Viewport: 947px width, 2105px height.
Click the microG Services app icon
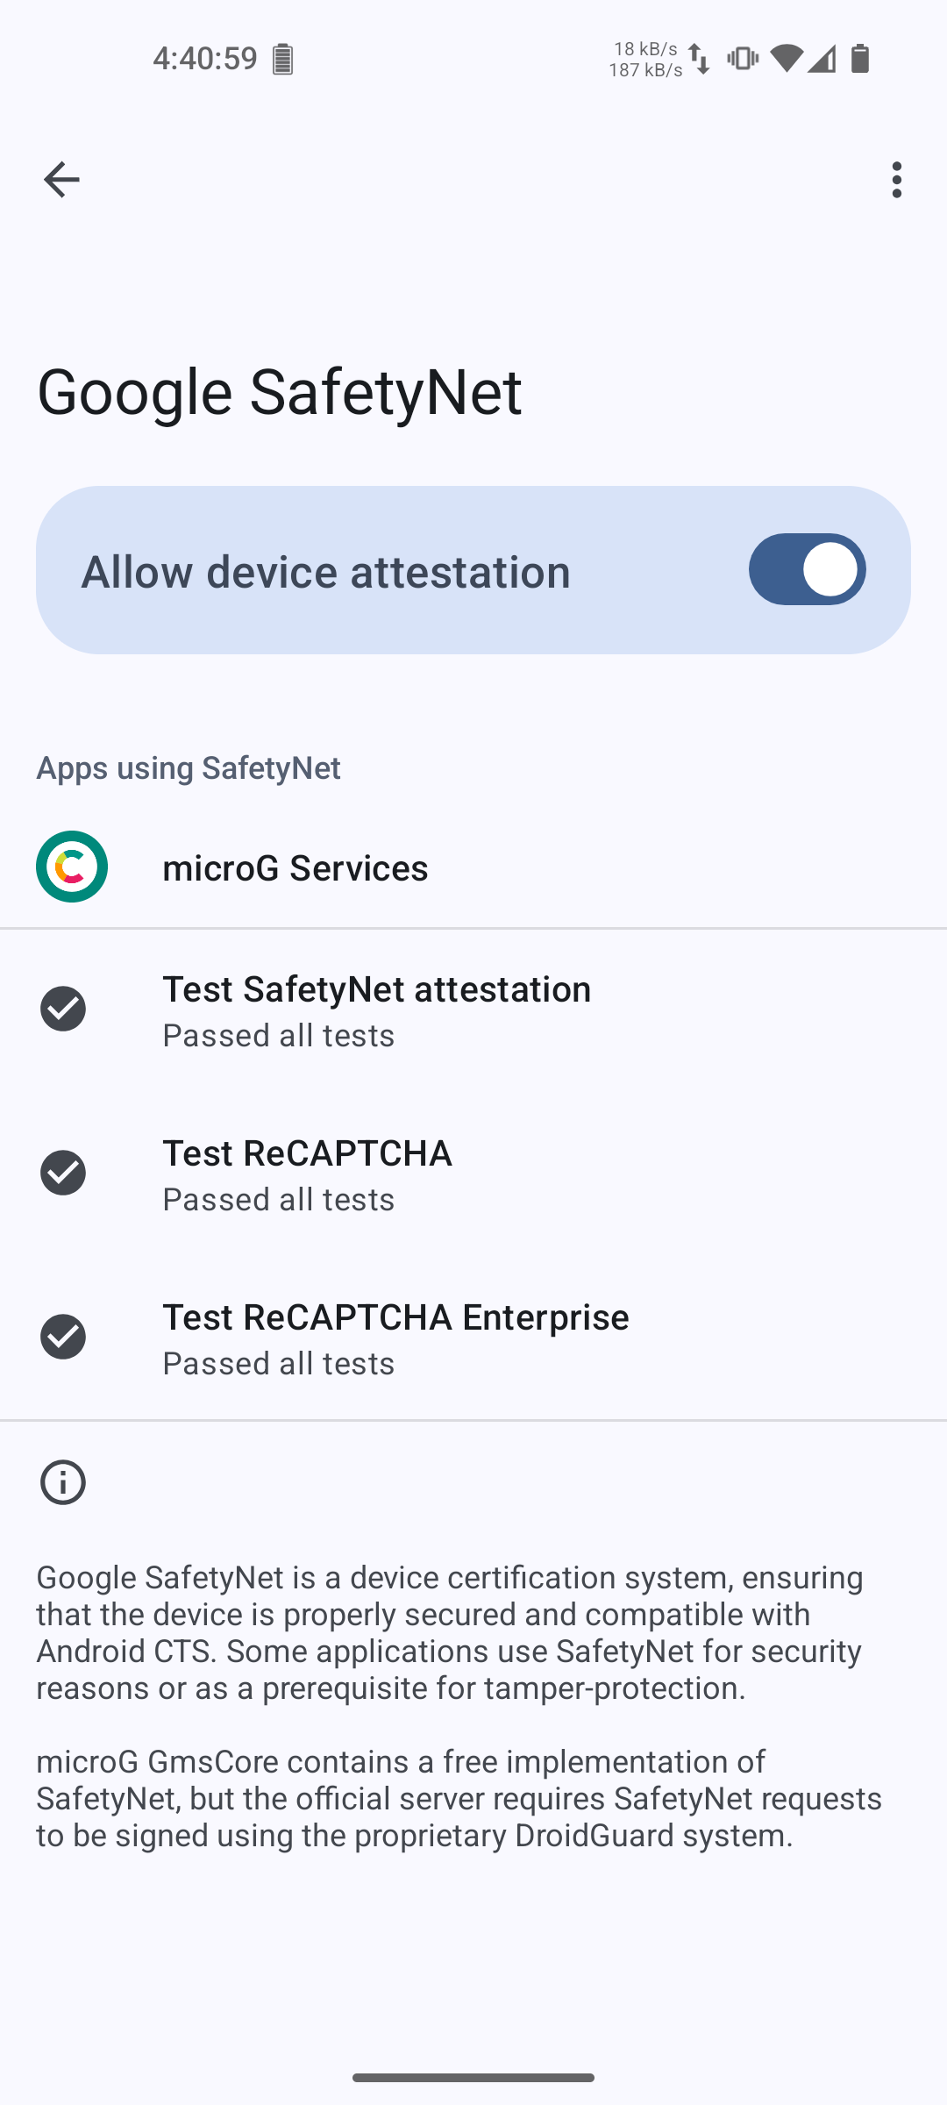(x=72, y=867)
